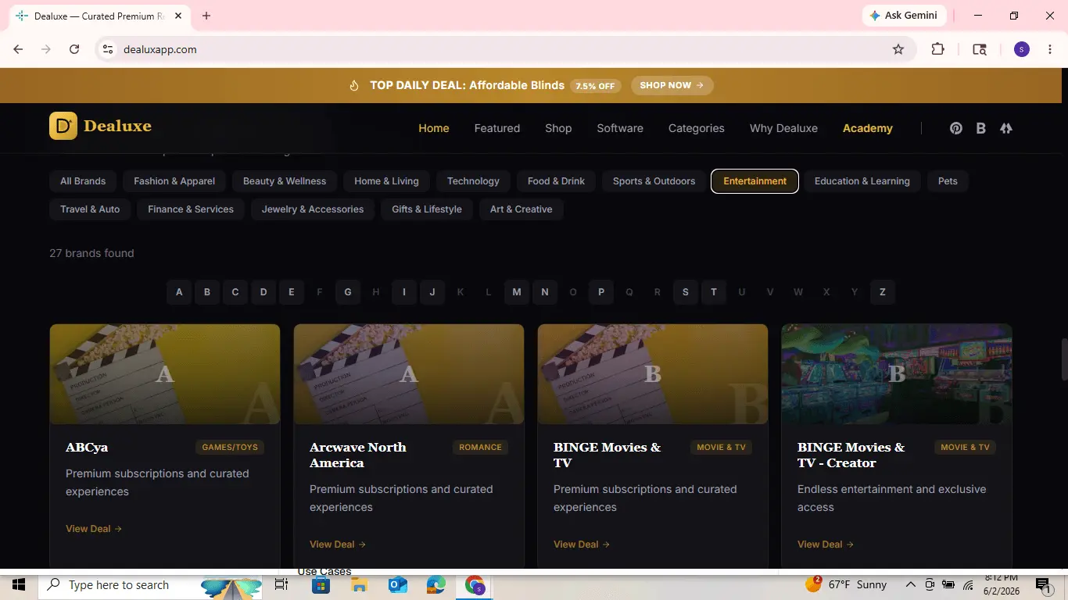Go back to the previous page
1068x600 pixels.
click(18, 49)
